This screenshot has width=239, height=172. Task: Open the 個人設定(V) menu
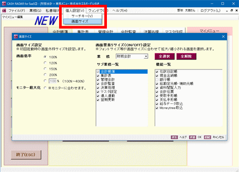75,10
